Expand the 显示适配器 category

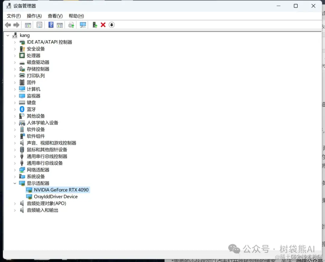coord(14,183)
